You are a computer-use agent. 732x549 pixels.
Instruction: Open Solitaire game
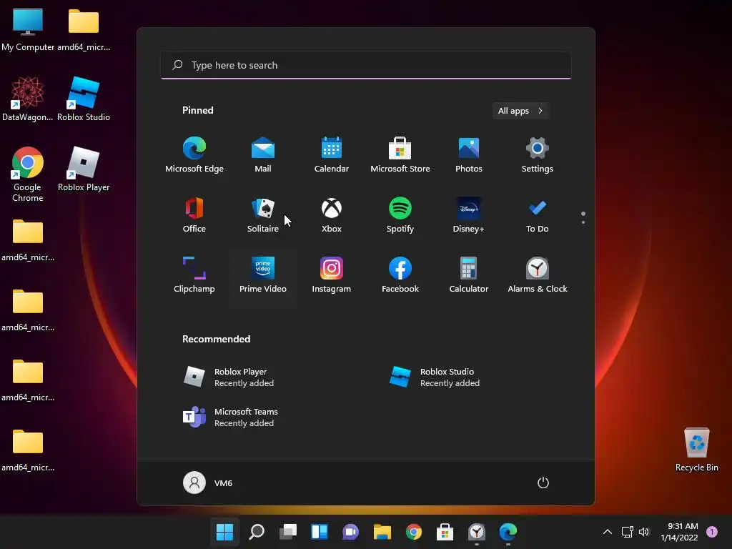(263, 215)
